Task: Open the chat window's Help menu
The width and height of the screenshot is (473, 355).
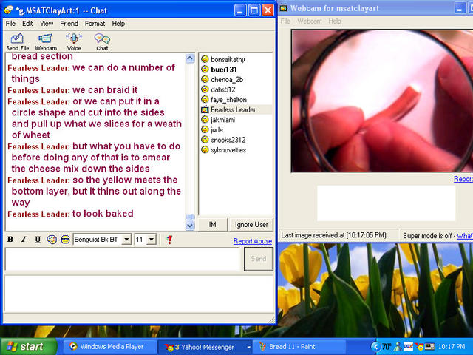Action: (118, 24)
